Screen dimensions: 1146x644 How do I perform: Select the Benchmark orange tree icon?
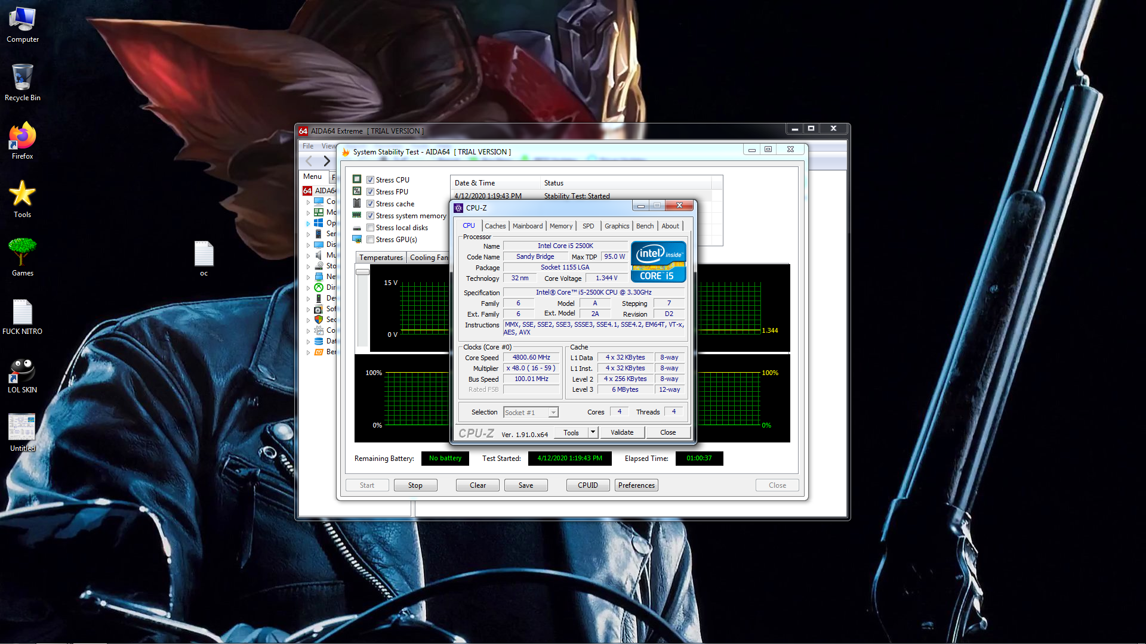319,352
